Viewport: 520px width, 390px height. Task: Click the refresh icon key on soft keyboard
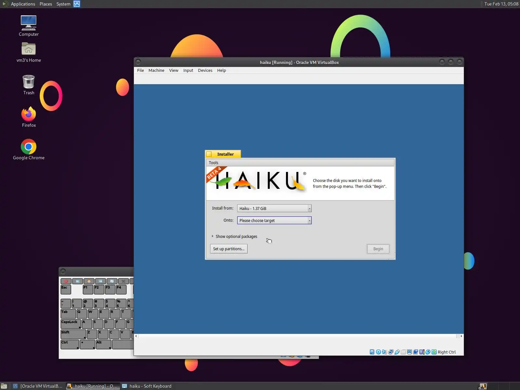tap(112, 281)
